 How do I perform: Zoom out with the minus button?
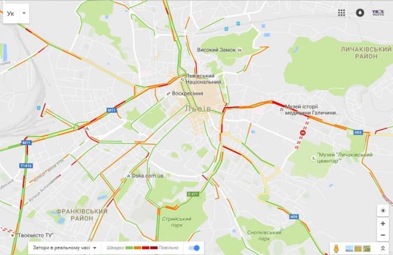pos(382,235)
